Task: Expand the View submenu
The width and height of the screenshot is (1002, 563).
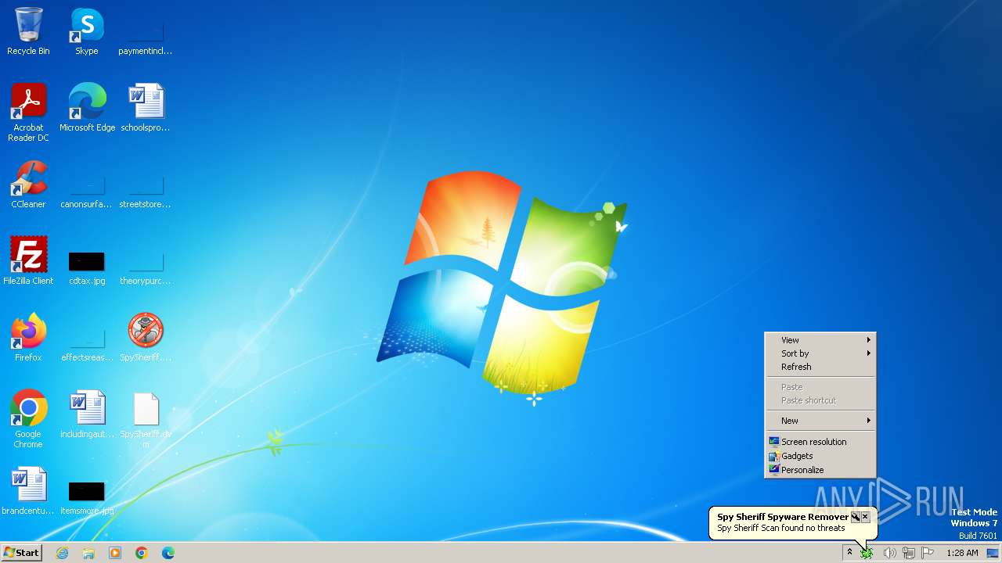Action: click(x=820, y=340)
